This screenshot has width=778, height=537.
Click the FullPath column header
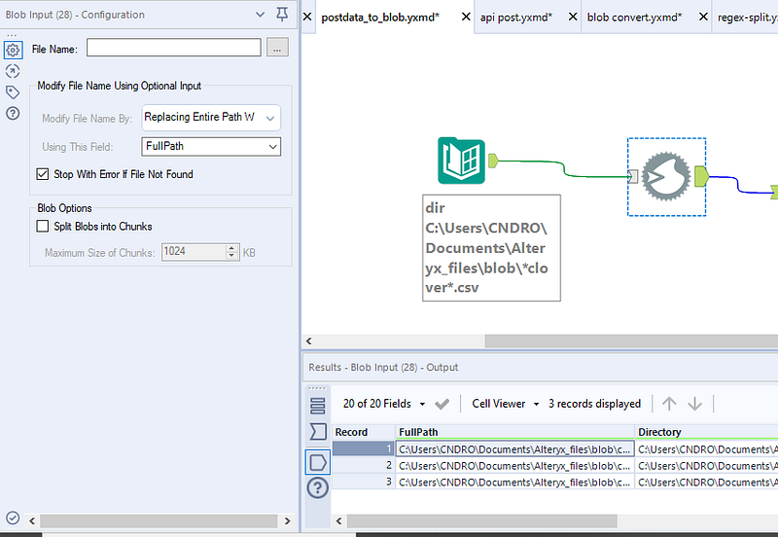click(515, 432)
